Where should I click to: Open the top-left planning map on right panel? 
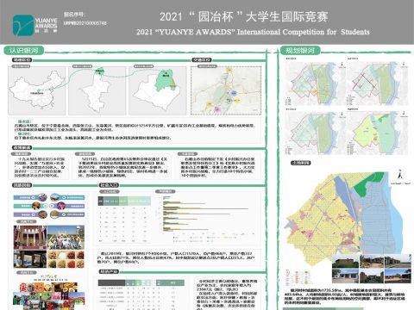pos(316,84)
